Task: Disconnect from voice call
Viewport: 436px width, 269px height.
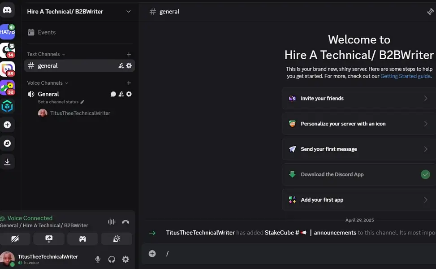Action: pos(125,222)
